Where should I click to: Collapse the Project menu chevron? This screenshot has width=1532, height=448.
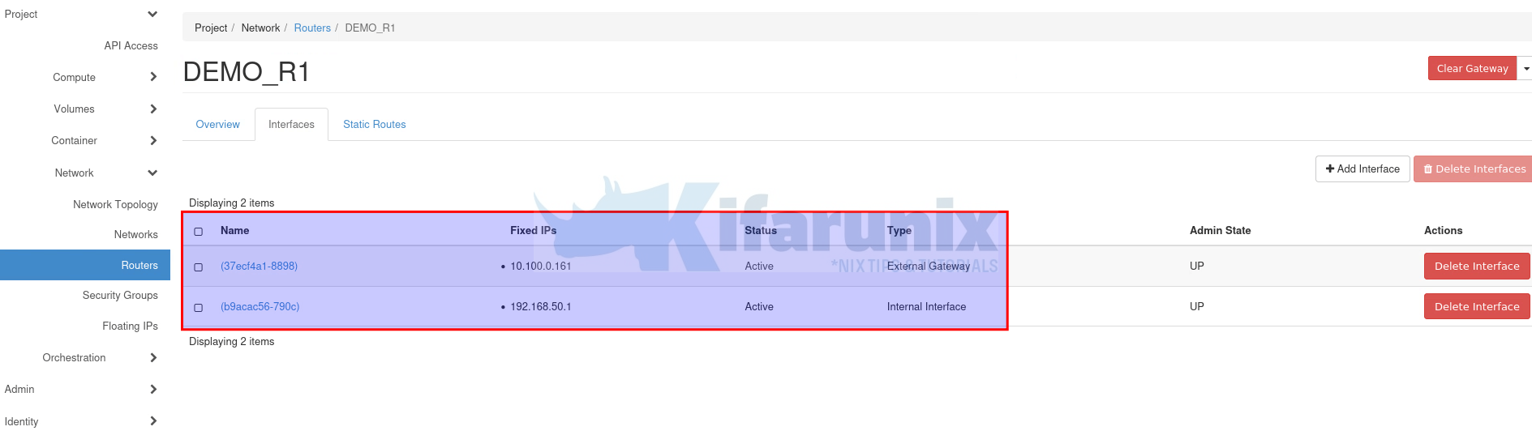(x=152, y=14)
